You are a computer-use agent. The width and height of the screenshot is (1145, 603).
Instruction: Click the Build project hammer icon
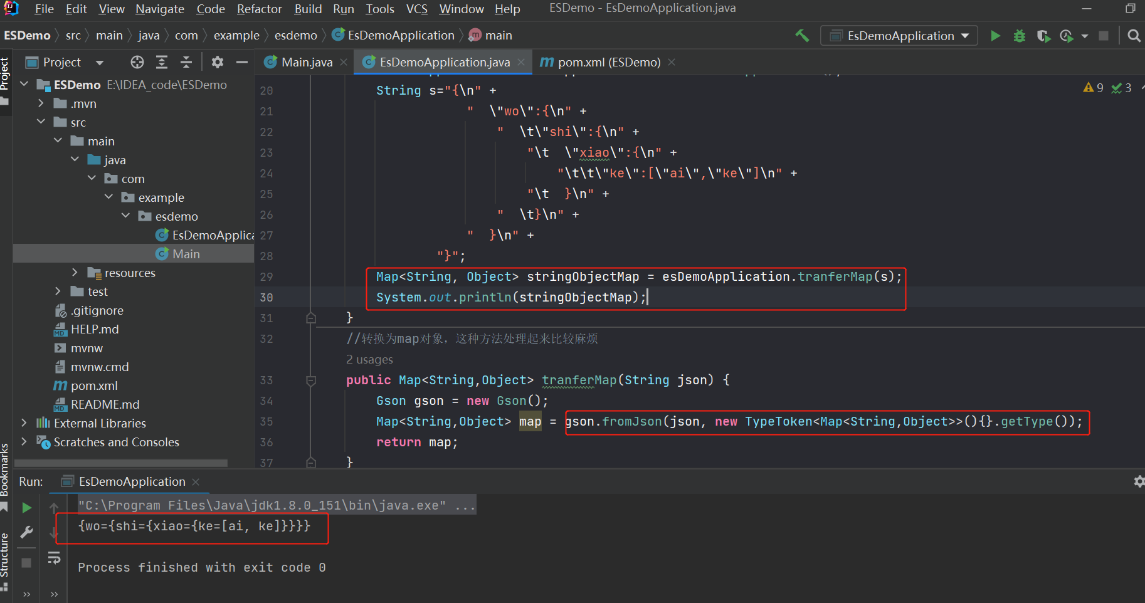[x=802, y=36]
